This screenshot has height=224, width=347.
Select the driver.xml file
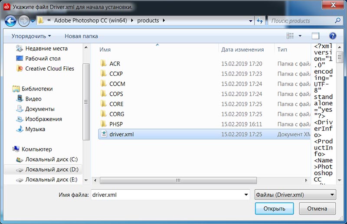204,134
